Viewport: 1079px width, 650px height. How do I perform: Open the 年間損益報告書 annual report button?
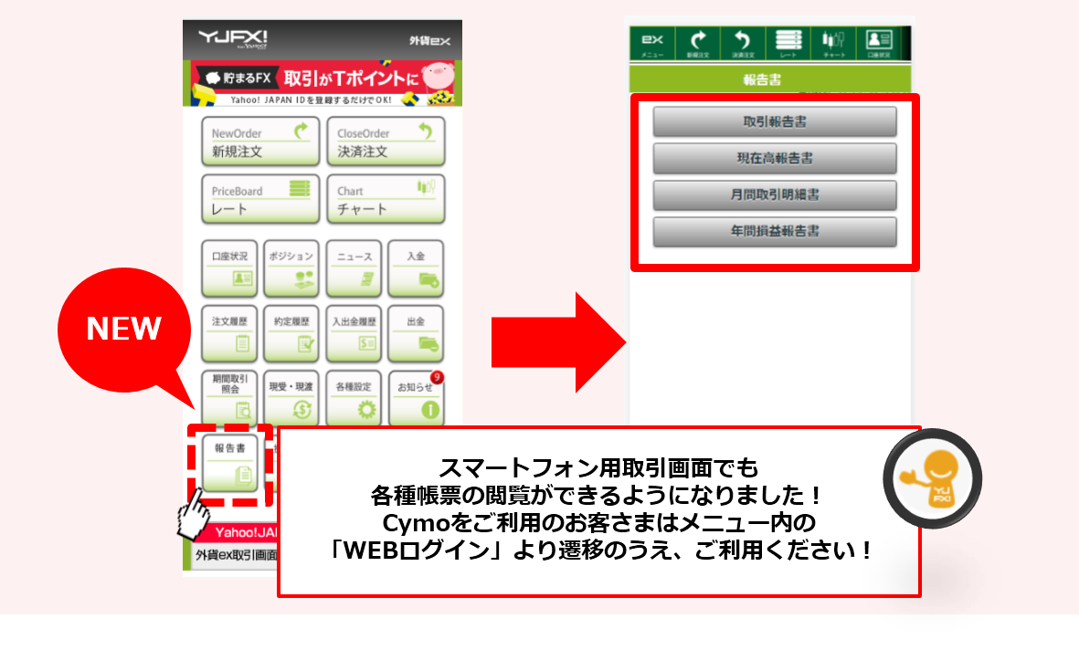774,232
